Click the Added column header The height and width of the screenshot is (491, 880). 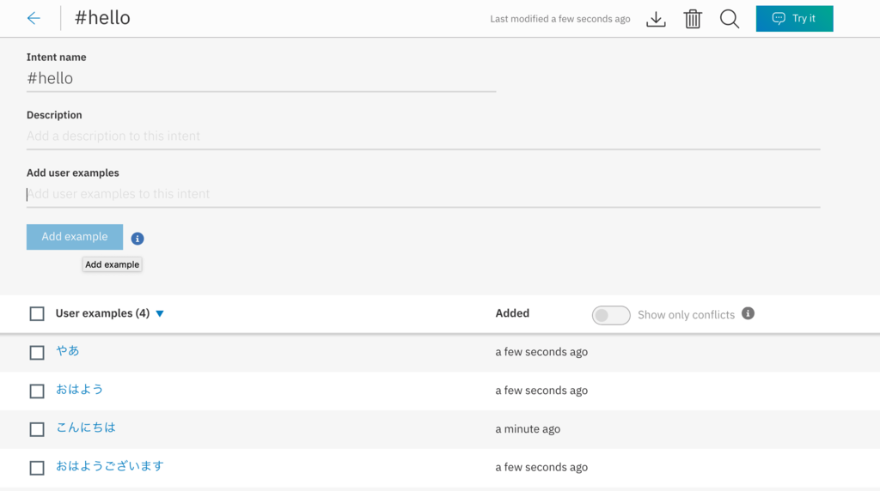[x=512, y=313]
